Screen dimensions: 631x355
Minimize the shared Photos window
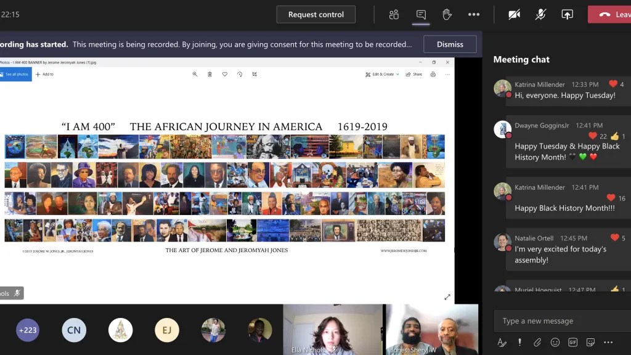420,62
